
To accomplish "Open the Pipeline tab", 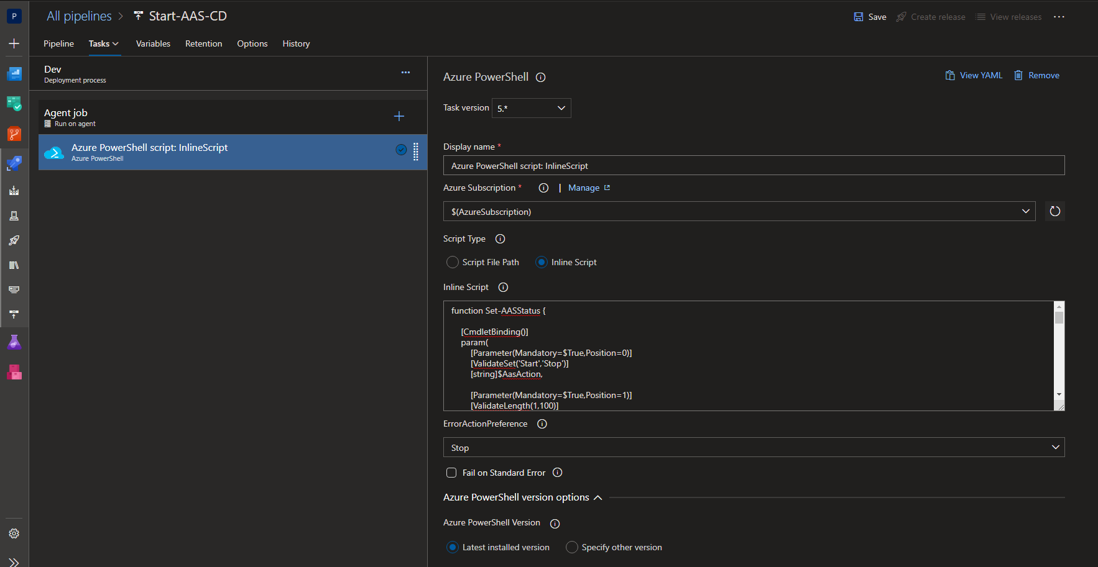I will click(x=58, y=43).
